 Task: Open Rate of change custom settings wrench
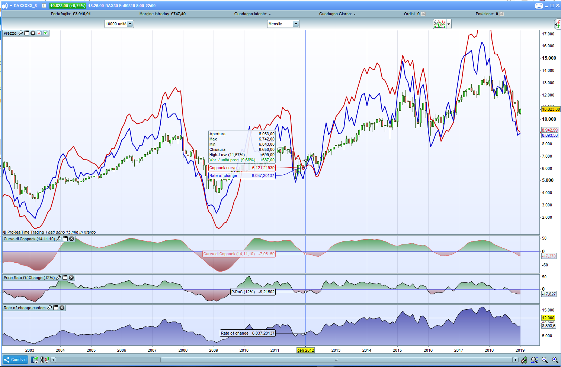click(x=49, y=308)
